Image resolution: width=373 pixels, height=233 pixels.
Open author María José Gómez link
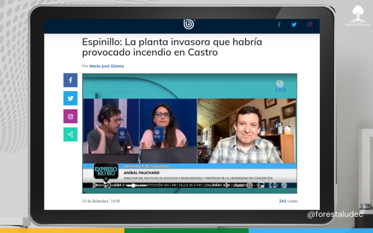point(107,66)
